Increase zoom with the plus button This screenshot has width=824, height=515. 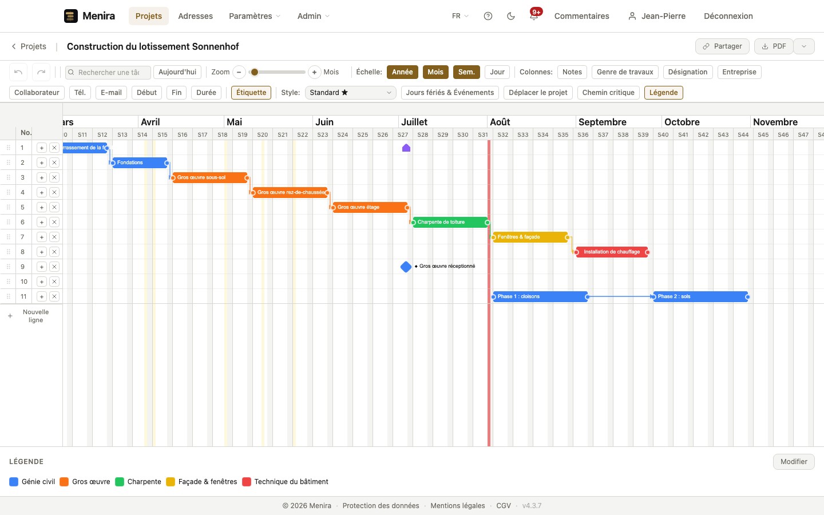(314, 72)
